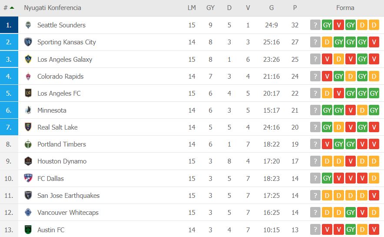Sort table by the # rank arrow
384x237 pixels.
pyautogui.click(x=12, y=8)
